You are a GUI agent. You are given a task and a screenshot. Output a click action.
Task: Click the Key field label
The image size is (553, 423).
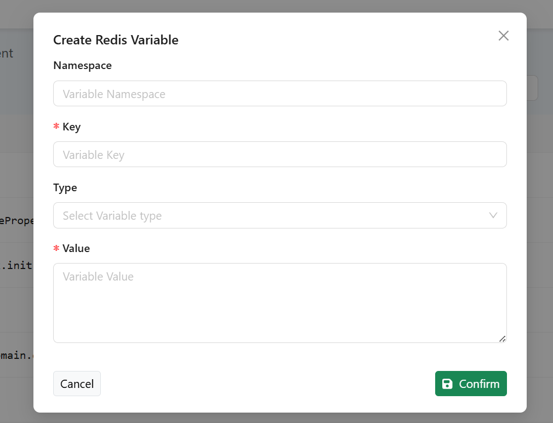(x=72, y=127)
